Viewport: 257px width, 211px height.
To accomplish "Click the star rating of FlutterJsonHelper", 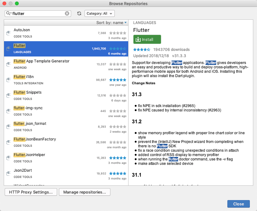I will tap(118, 158).
